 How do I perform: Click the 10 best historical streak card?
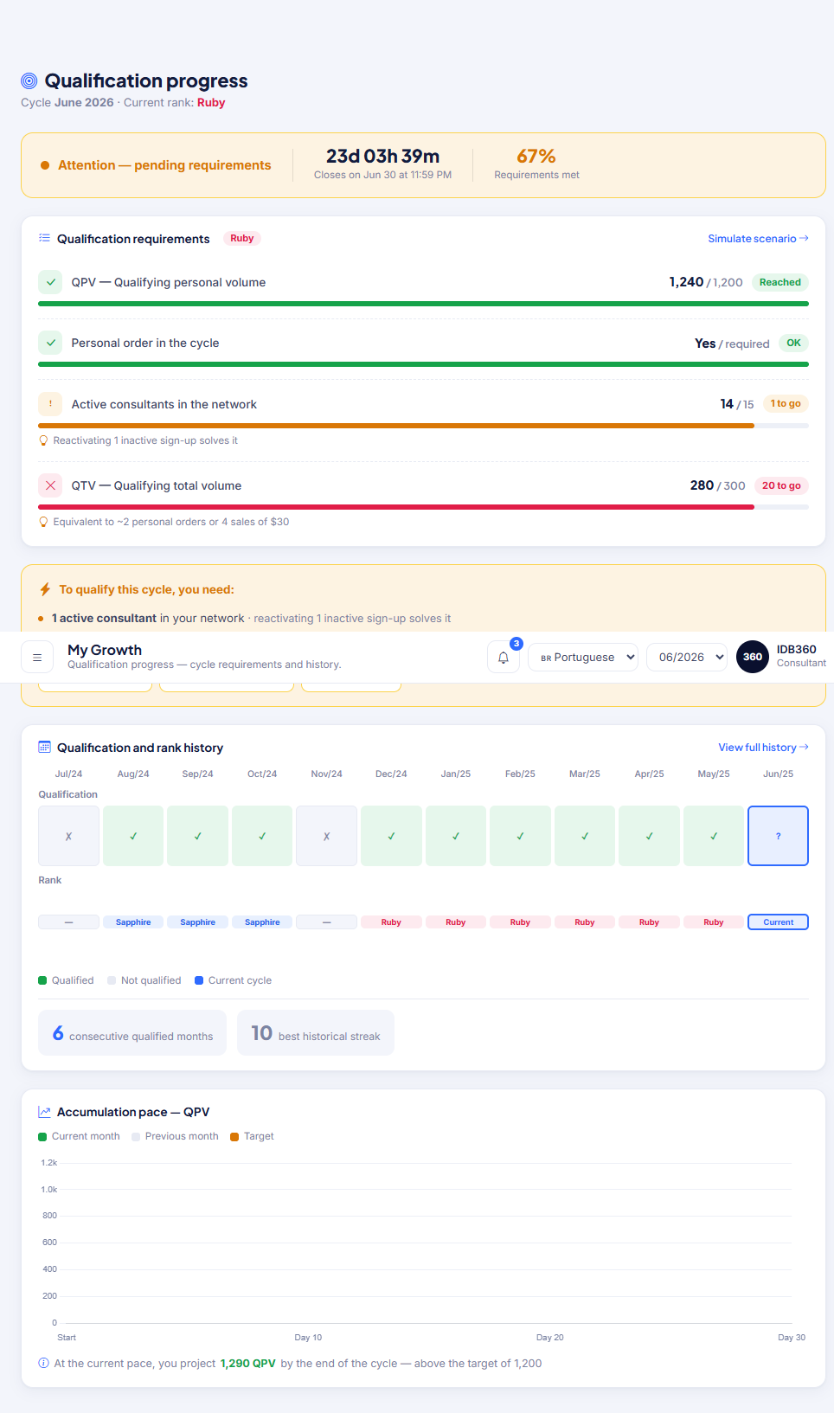coord(316,1033)
